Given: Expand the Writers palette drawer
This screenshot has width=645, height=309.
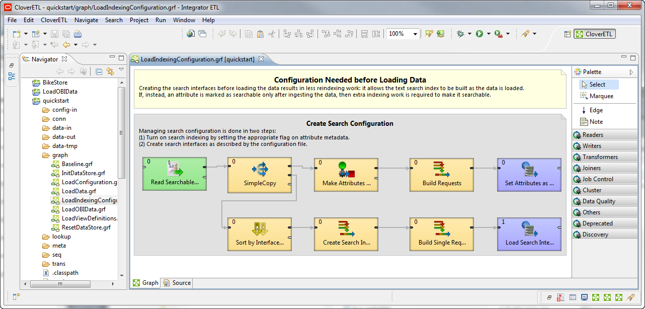Looking at the screenshot, I should click(x=605, y=146).
